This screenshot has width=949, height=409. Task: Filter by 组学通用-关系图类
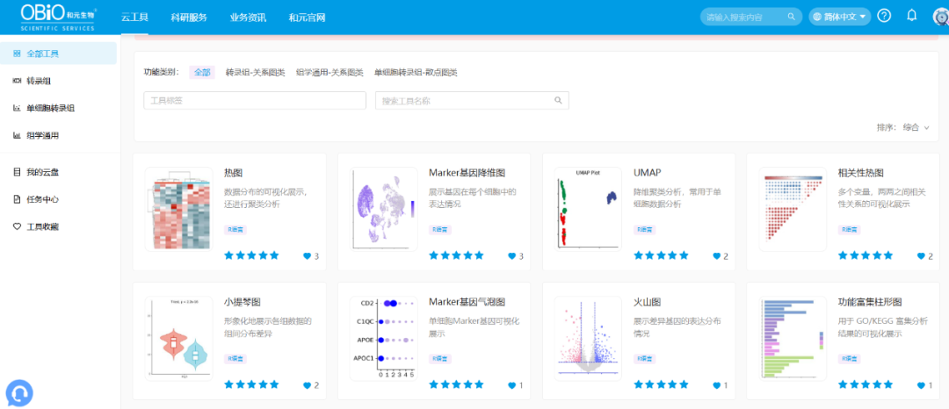[330, 73]
